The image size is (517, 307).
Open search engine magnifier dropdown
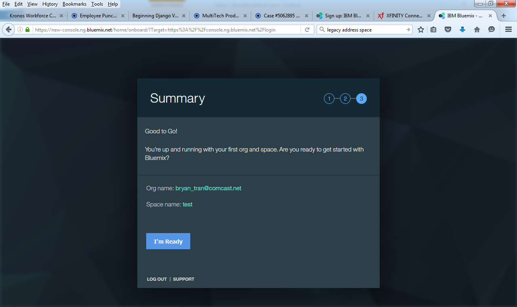click(322, 29)
